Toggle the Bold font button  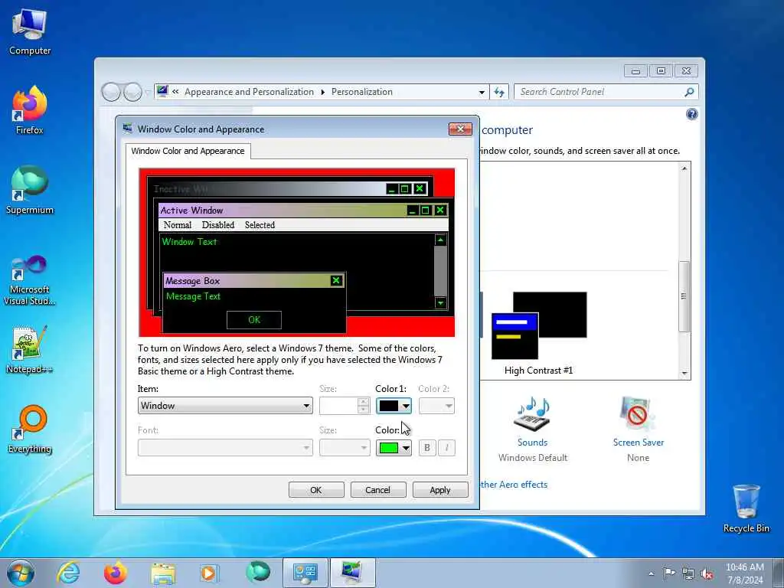coord(427,447)
